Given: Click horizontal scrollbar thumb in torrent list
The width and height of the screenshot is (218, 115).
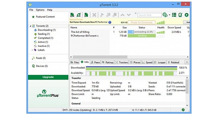Looking at the screenshot, I should pos(100,57).
